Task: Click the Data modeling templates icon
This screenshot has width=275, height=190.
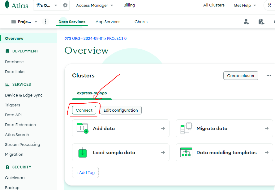Action: tap(186, 152)
